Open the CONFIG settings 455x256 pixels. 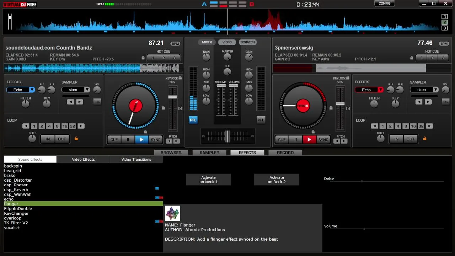tap(385, 4)
